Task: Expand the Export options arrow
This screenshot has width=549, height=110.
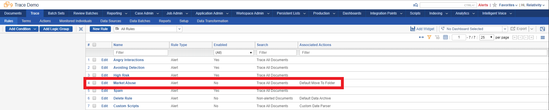Action: [x=532, y=29]
